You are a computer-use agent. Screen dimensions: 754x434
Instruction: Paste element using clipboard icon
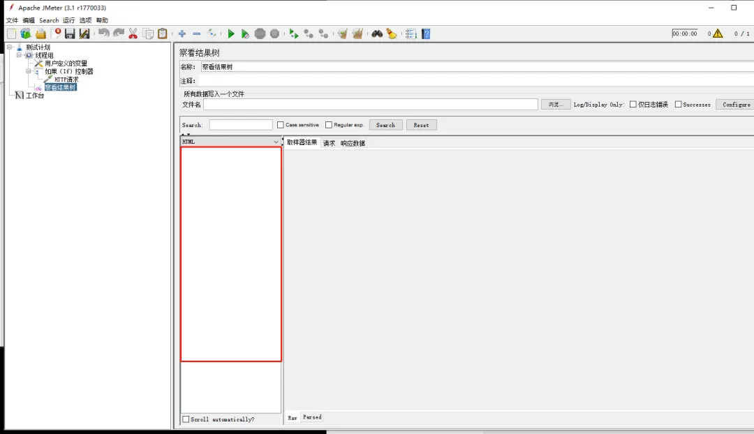[x=163, y=33]
